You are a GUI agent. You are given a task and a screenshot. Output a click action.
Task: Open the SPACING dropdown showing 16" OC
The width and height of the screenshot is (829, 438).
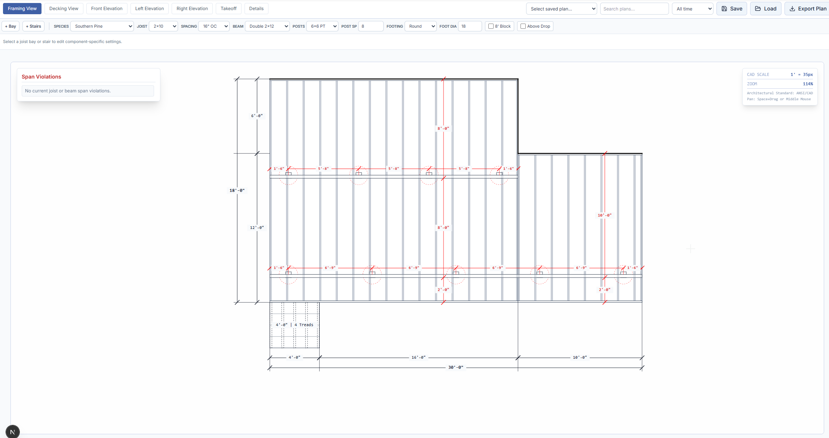(x=214, y=26)
